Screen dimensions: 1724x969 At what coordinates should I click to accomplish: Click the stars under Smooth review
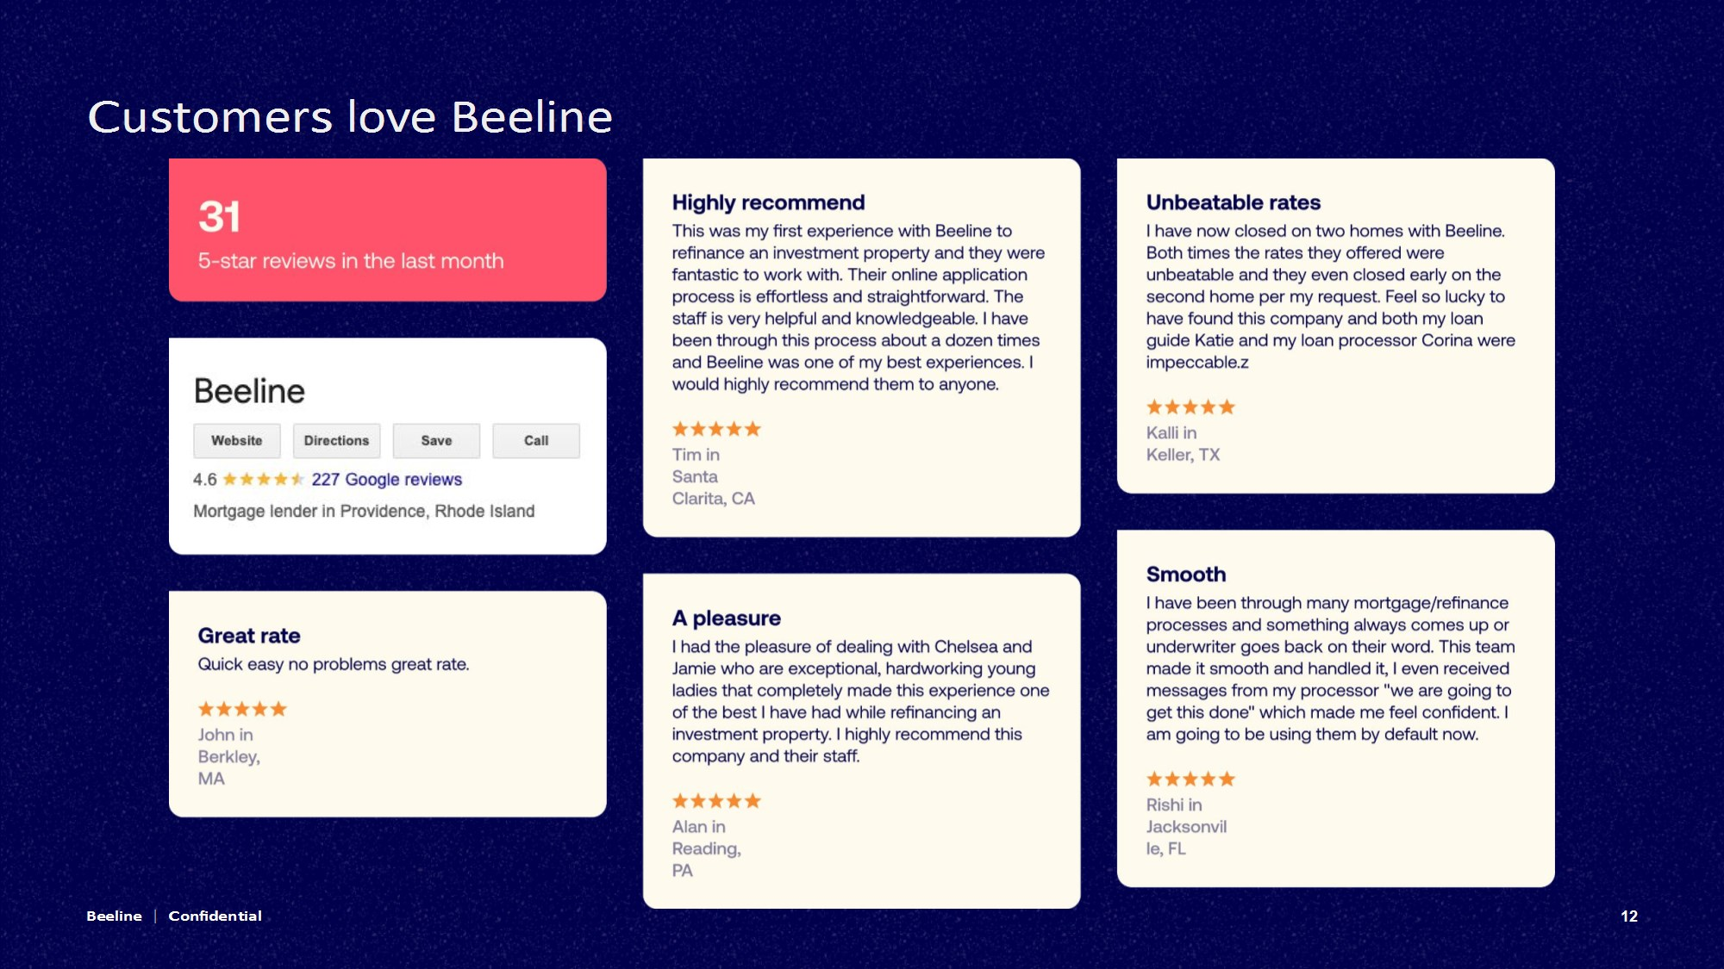point(1190,779)
